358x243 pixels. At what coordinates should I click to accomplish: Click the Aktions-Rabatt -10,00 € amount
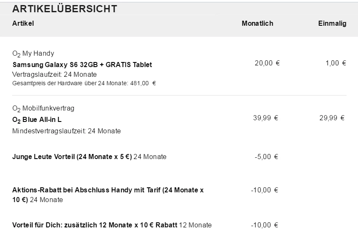point(265,190)
